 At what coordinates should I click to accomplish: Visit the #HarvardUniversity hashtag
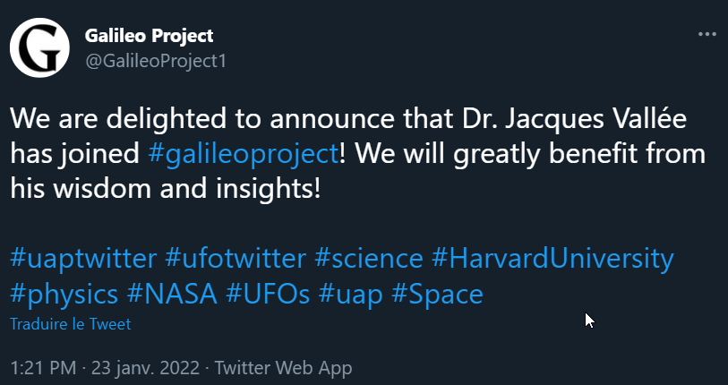point(552,260)
